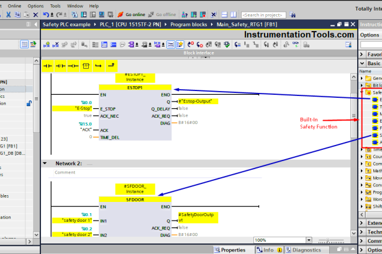Screen dimensions: 382x254
Task: Expand the Favorites section in Instructions
Action: point(363,55)
